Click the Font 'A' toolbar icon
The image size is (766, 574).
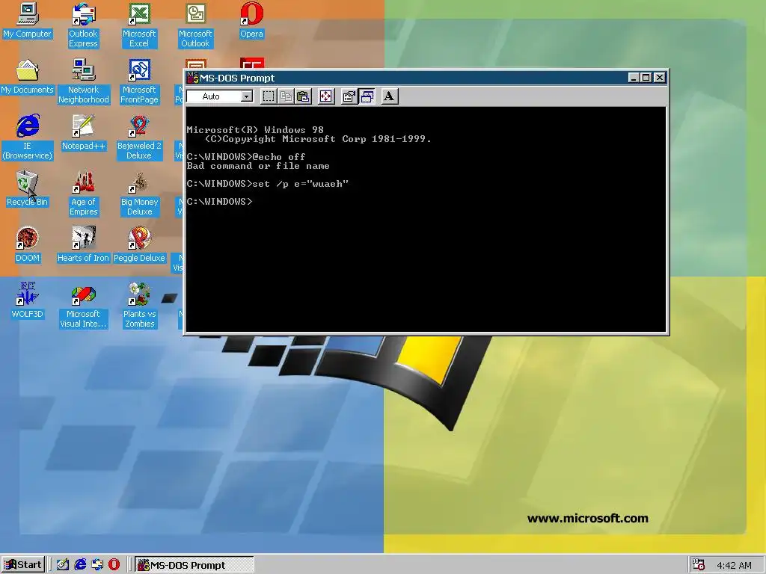[x=389, y=96]
